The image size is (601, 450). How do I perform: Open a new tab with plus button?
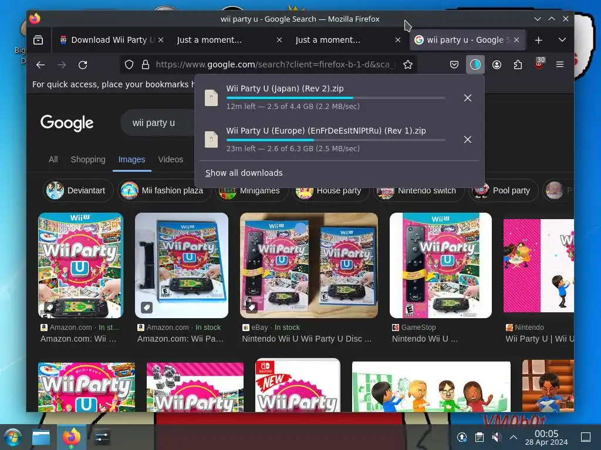(539, 40)
